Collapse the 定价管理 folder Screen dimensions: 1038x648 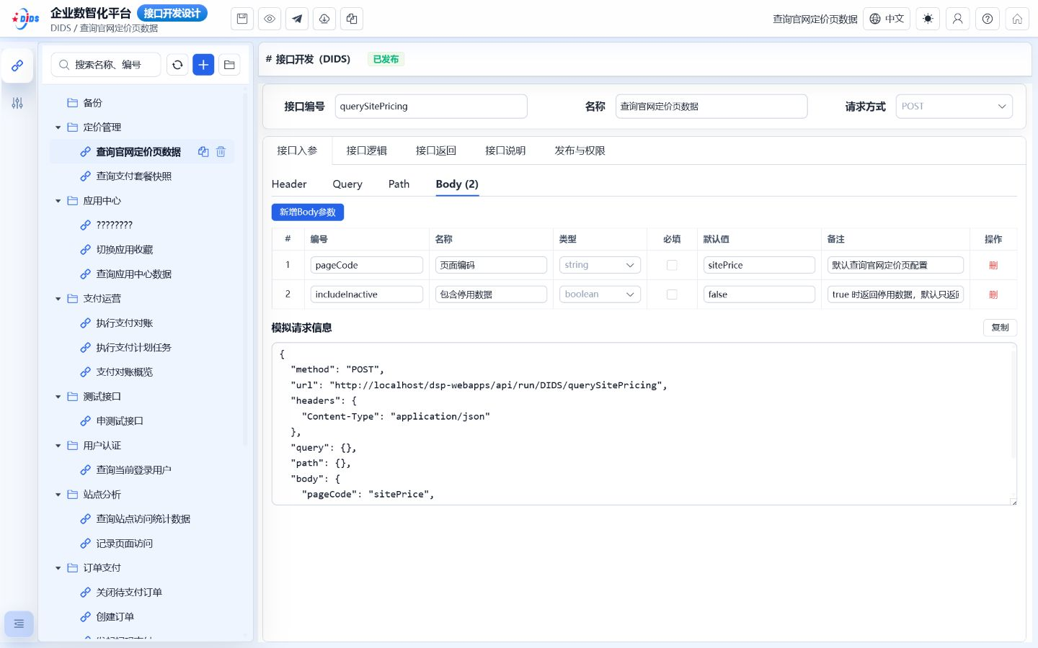[x=58, y=127]
